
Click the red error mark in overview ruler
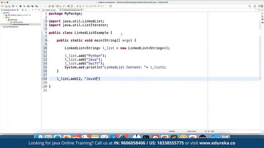260,79
